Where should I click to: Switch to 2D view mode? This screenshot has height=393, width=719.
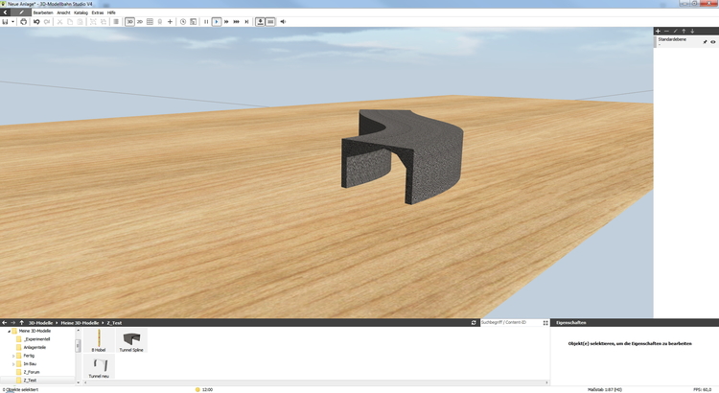click(140, 21)
